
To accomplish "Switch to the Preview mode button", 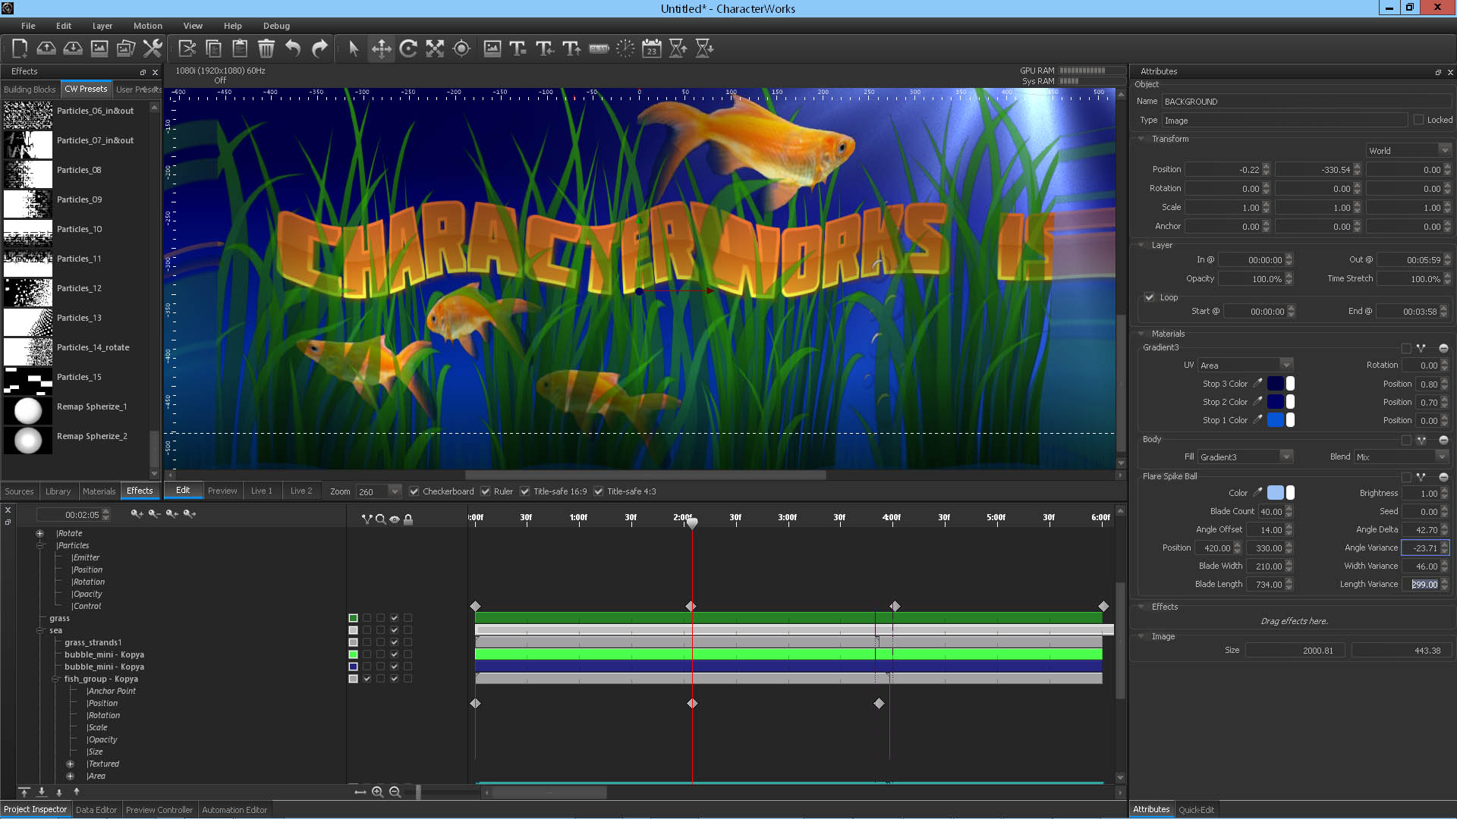I will click(x=222, y=491).
